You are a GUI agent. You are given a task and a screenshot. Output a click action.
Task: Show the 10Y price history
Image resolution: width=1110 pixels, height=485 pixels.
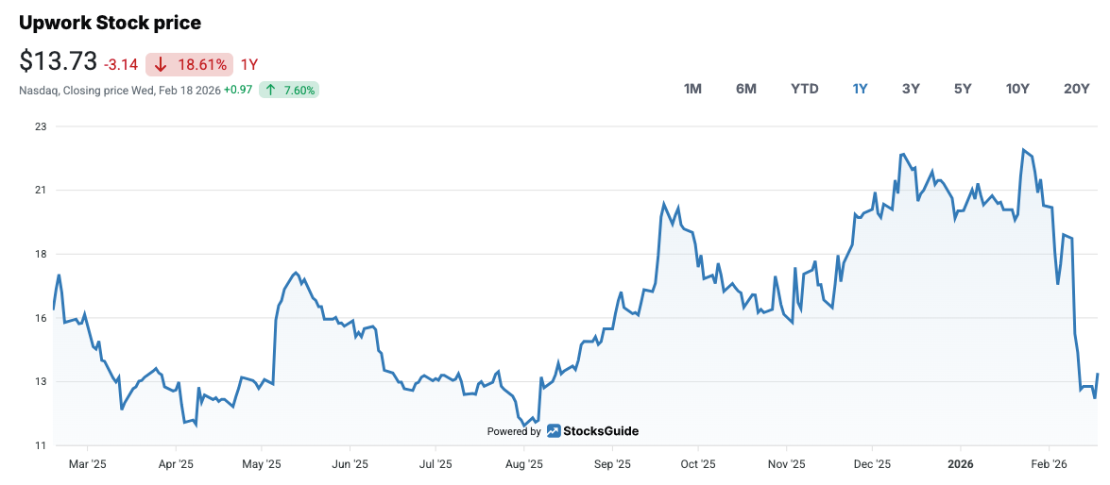1017,89
